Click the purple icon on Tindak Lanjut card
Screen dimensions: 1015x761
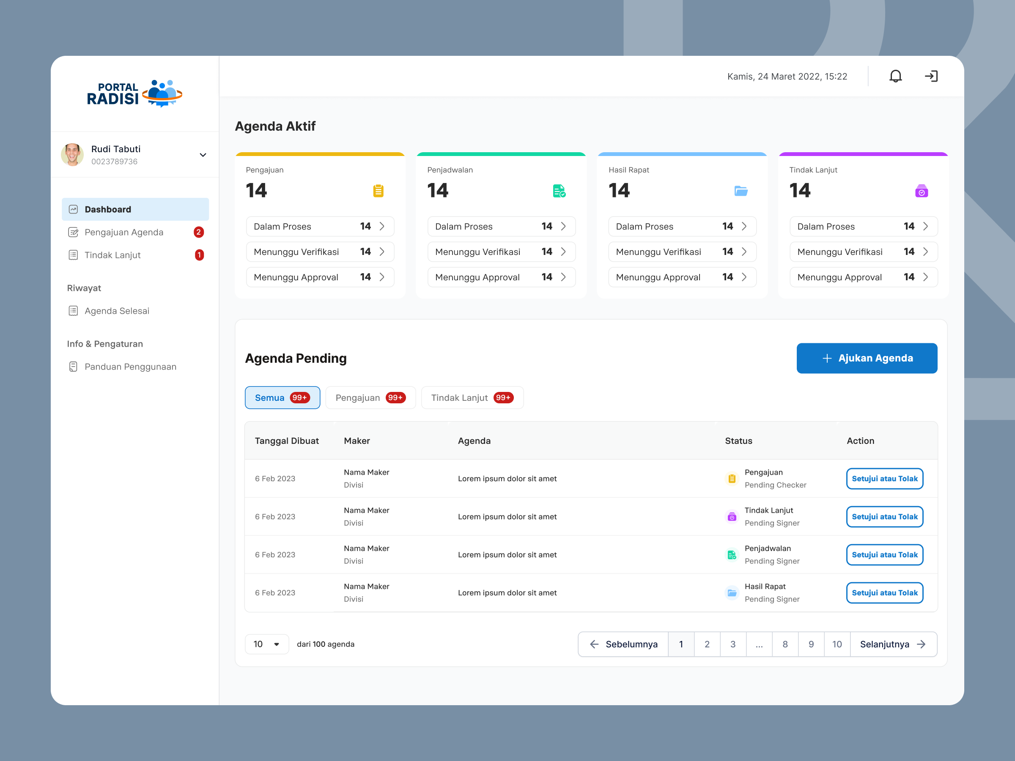[922, 191]
